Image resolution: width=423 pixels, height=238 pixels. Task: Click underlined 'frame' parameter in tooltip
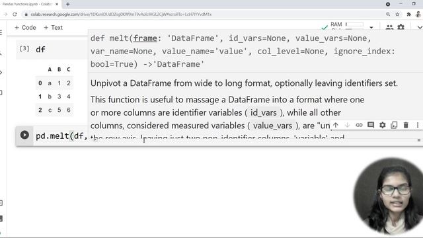(145, 38)
